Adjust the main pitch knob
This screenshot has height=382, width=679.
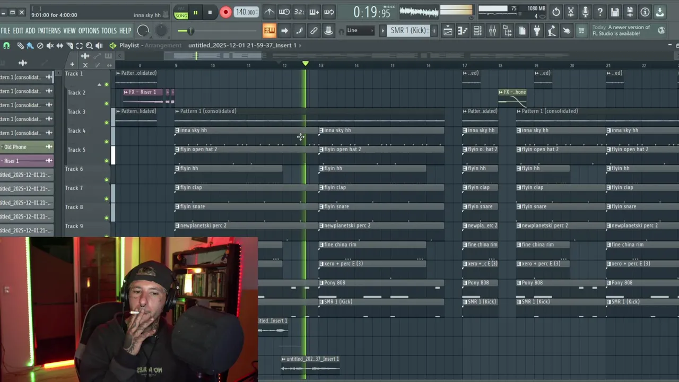tap(161, 31)
